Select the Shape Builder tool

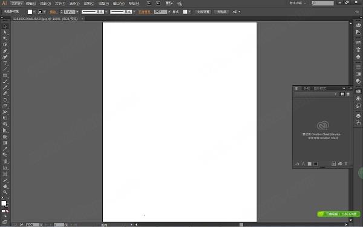pos(5,124)
